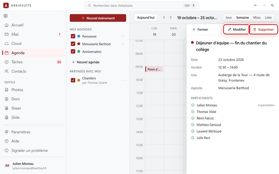Go to the next week
The height and width of the screenshot is (174, 279).
[171, 17]
